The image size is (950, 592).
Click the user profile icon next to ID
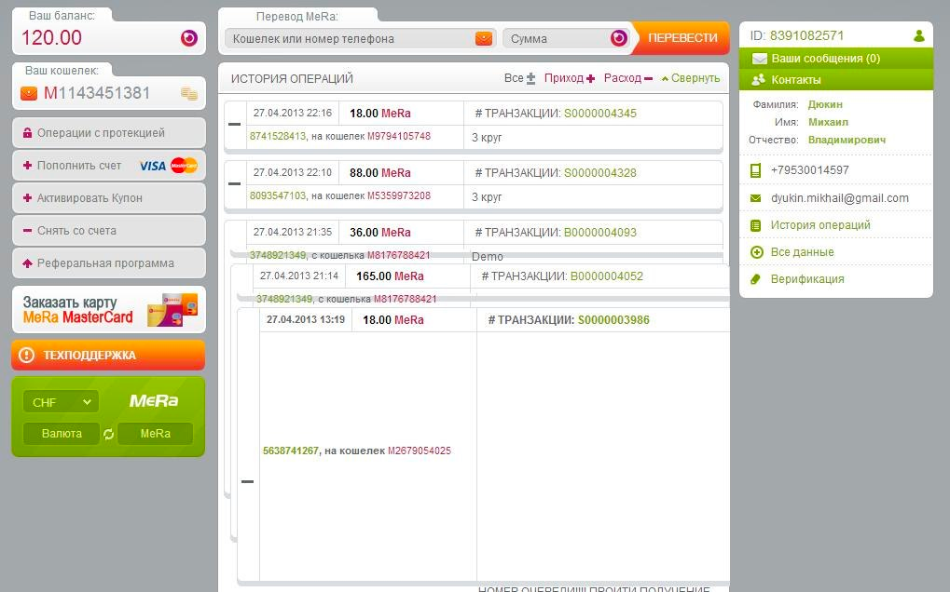click(x=919, y=35)
